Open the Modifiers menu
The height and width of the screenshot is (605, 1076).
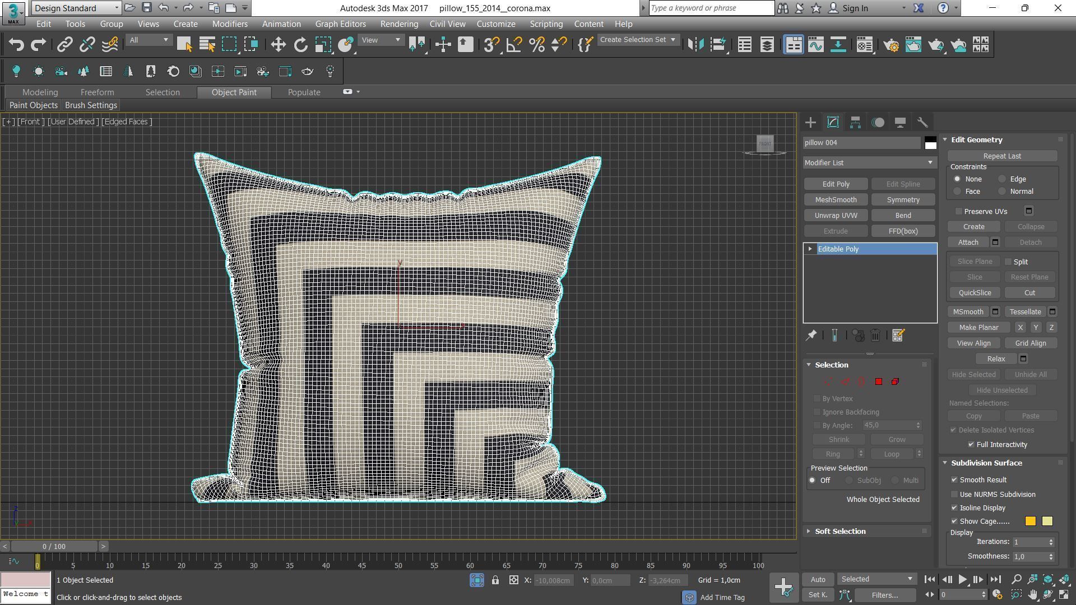pos(230,24)
